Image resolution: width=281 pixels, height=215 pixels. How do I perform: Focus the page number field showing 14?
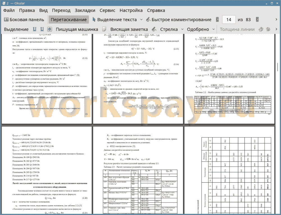[229, 20]
